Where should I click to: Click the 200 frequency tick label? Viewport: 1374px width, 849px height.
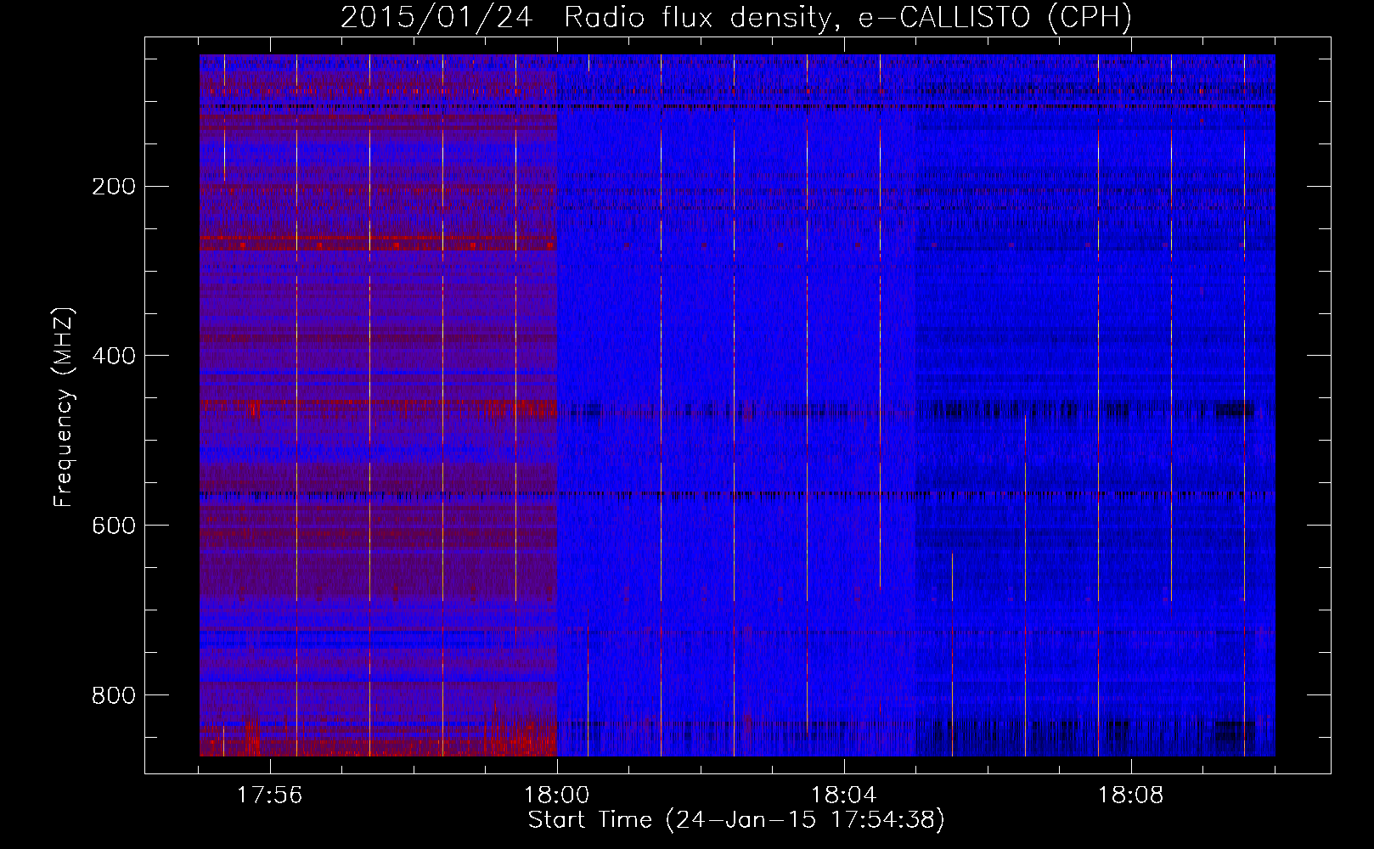(x=114, y=187)
